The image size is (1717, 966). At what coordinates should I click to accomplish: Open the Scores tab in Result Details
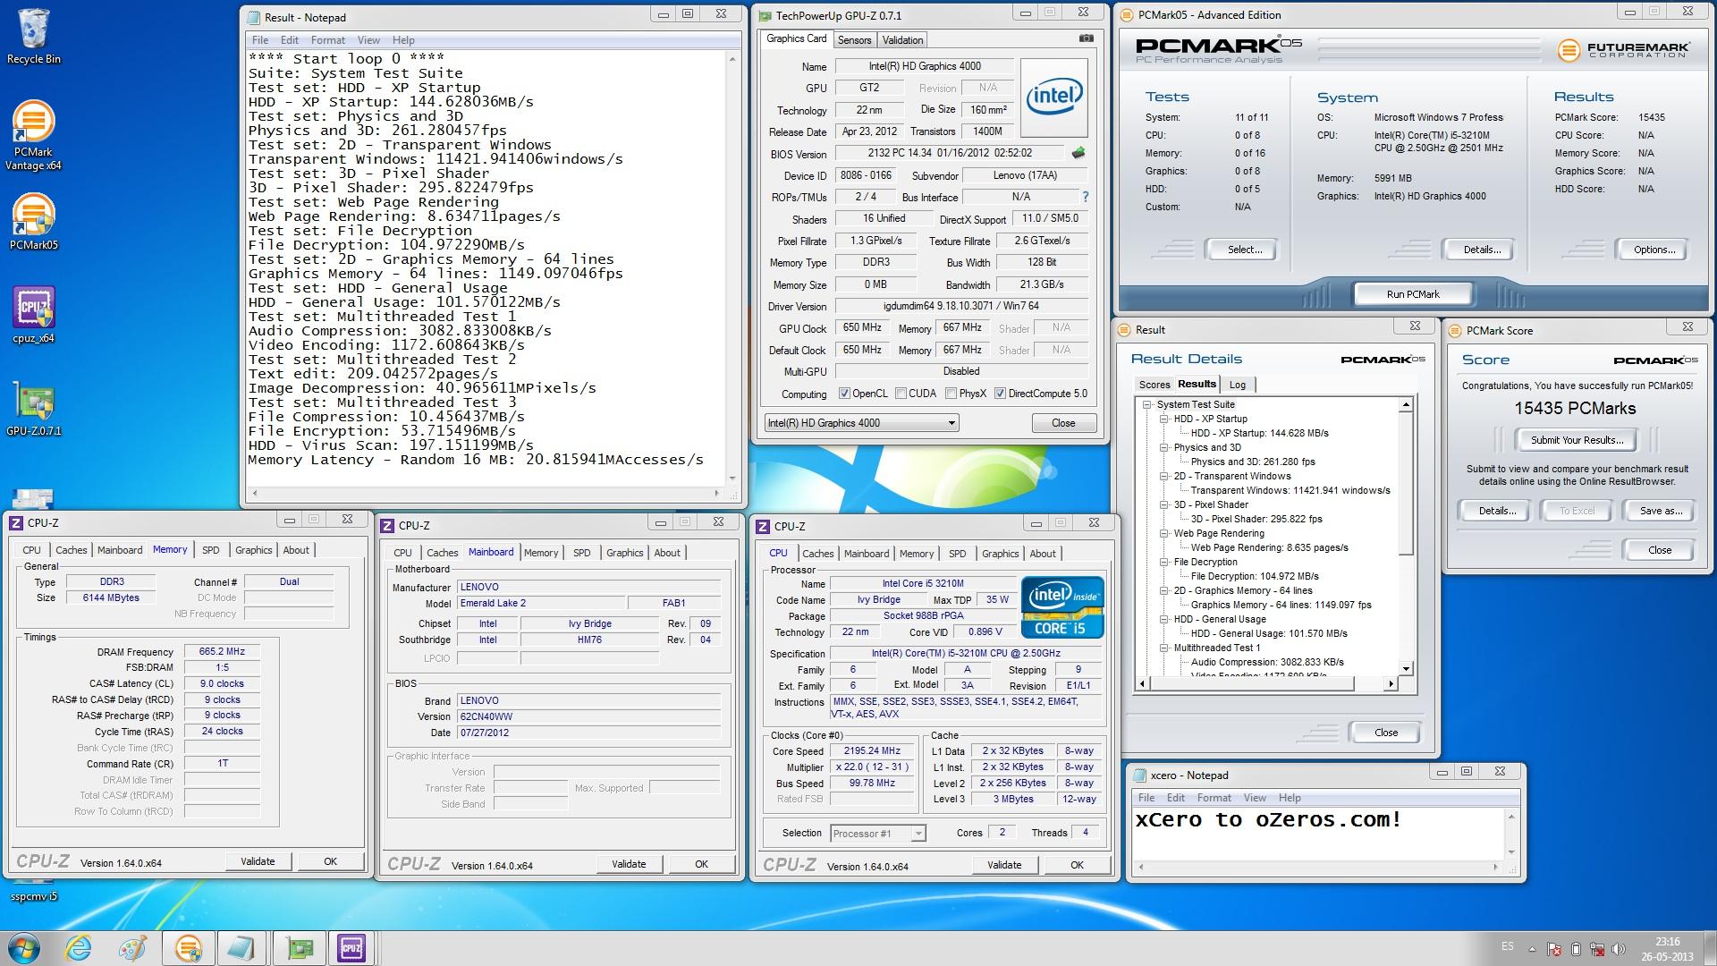1155,385
